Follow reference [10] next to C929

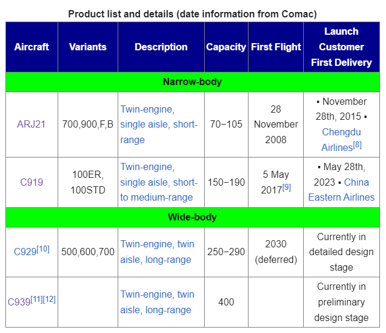(x=43, y=249)
